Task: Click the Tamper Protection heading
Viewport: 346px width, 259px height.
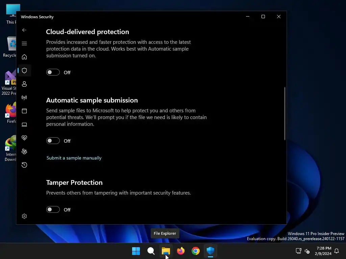Action: click(x=74, y=182)
